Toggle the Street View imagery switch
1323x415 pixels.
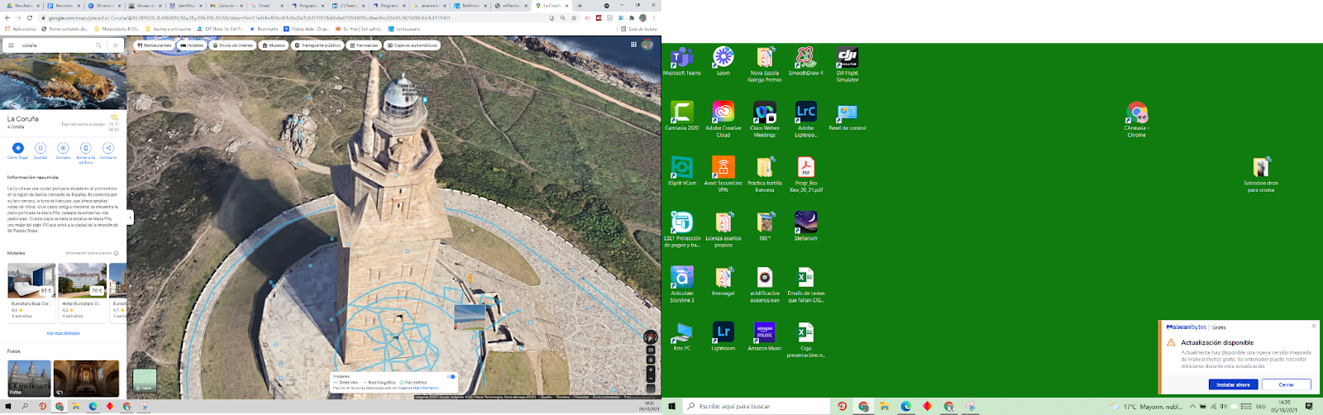(451, 376)
